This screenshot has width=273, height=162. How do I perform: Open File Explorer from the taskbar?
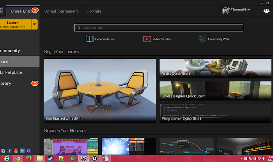(39, 158)
